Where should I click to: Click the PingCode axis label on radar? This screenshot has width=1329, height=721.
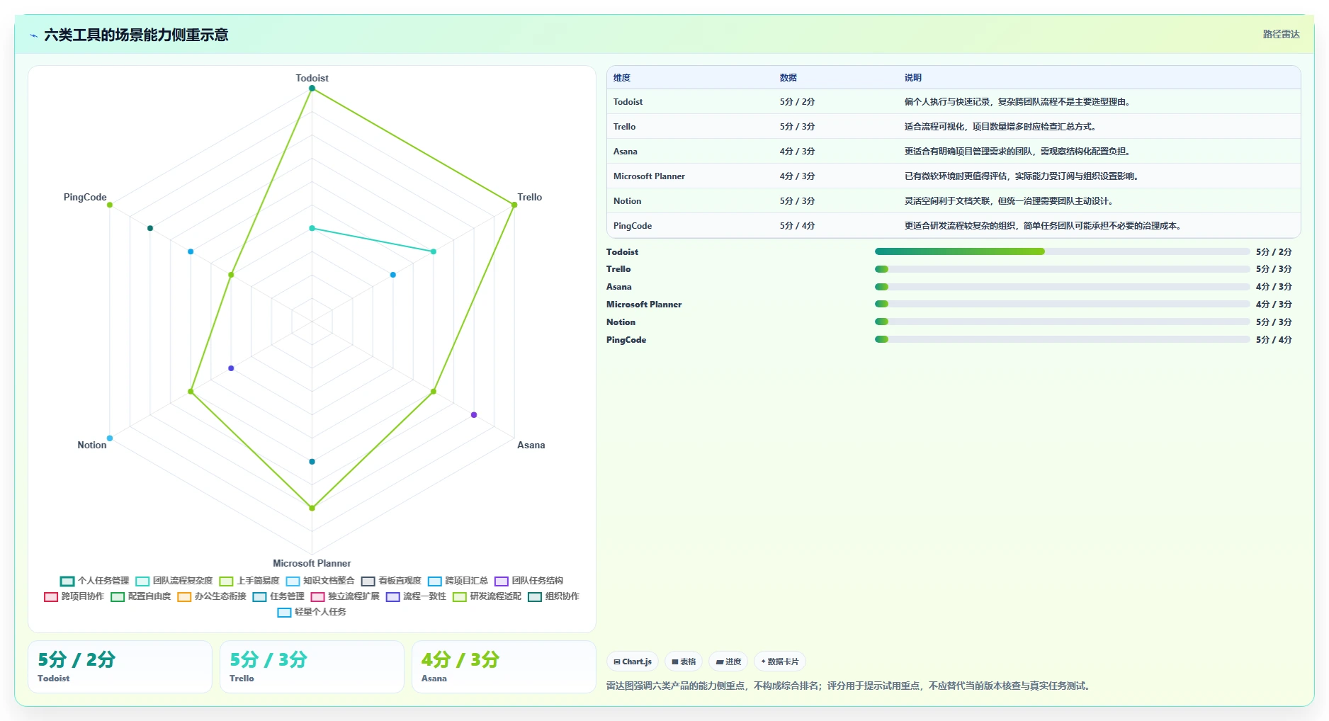[85, 198]
